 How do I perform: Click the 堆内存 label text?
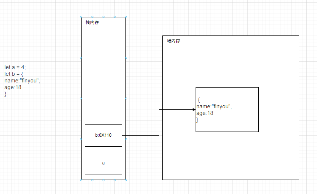tap(173, 41)
